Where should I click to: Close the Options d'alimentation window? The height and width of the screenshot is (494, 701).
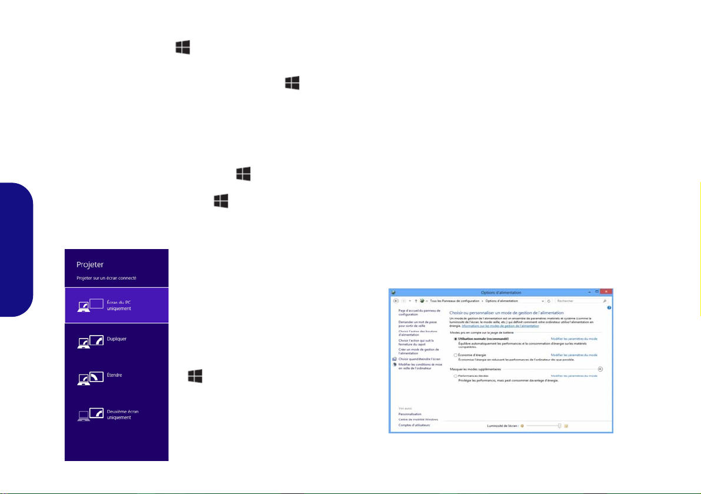(x=606, y=291)
